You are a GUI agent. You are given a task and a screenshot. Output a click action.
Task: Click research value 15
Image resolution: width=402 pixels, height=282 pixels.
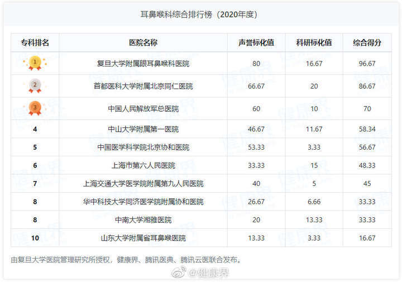pyautogui.click(x=314, y=165)
